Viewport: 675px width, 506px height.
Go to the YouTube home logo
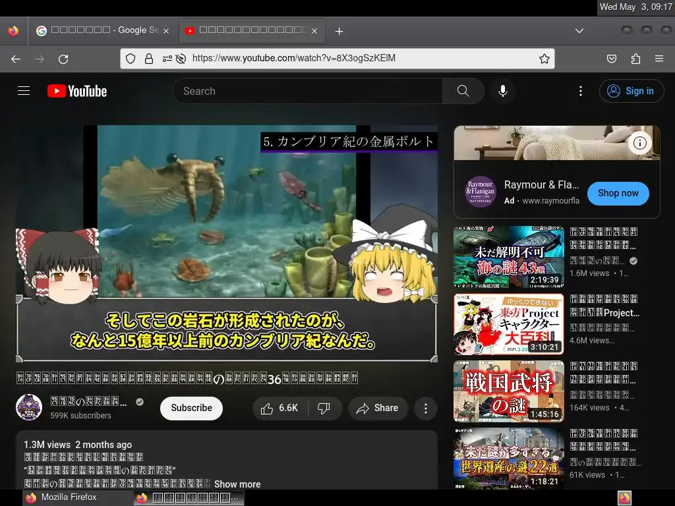77,91
